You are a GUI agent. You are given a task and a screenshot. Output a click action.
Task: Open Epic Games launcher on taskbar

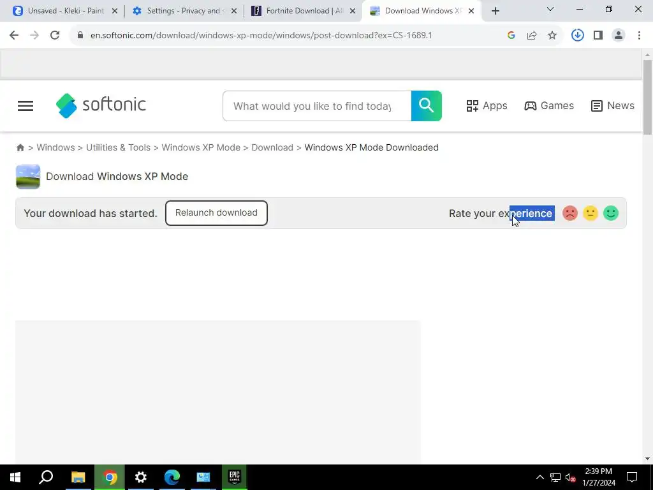(235, 477)
